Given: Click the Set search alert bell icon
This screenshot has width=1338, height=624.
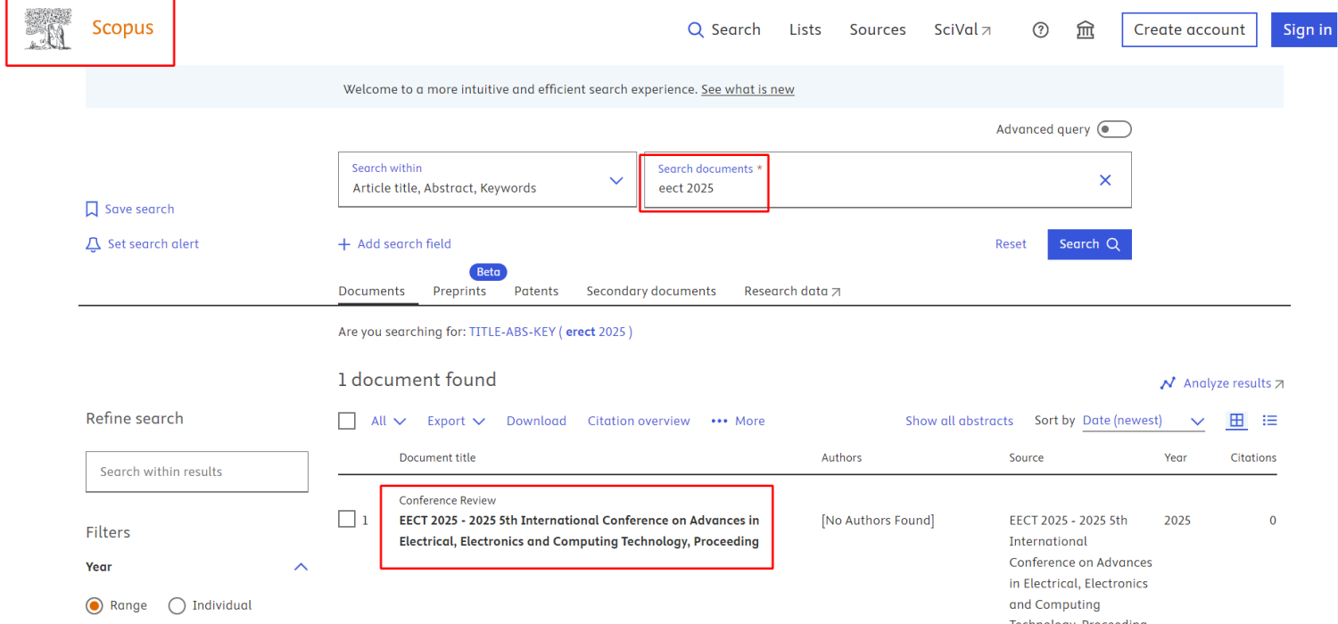Looking at the screenshot, I should click(x=93, y=244).
